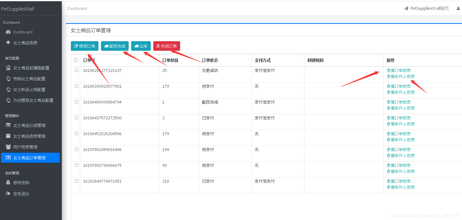View 查看收件人信息 for order 16186452026204586

pos(401,140)
